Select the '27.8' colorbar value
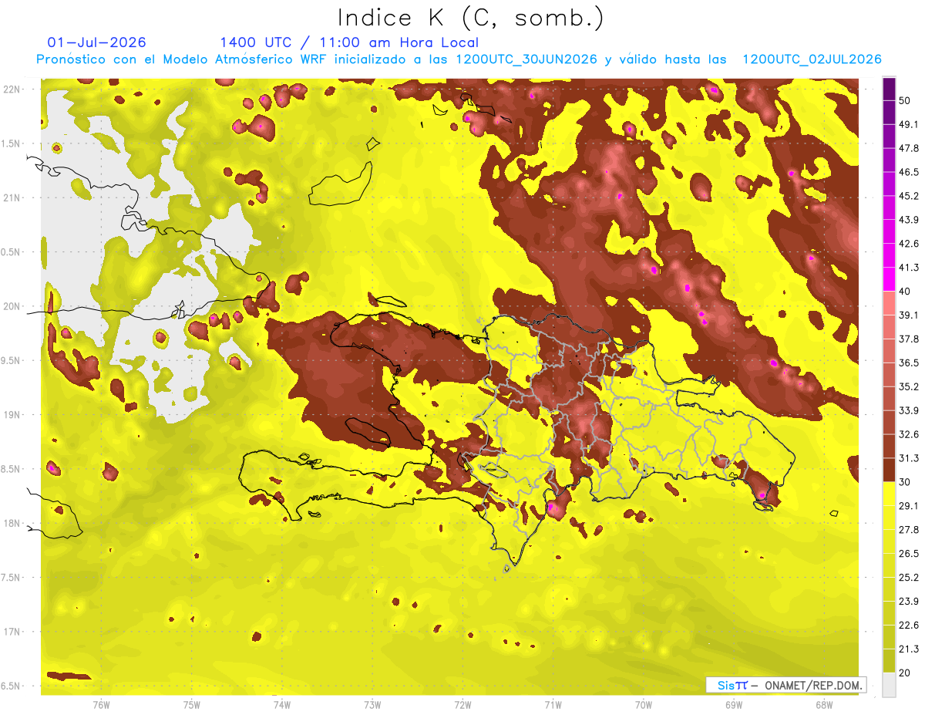The image size is (925, 715). [x=909, y=529]
